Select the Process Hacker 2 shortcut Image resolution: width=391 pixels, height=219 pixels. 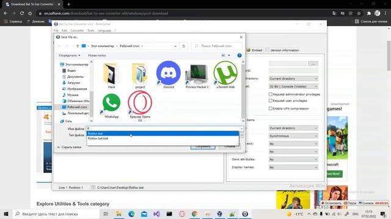197,75
